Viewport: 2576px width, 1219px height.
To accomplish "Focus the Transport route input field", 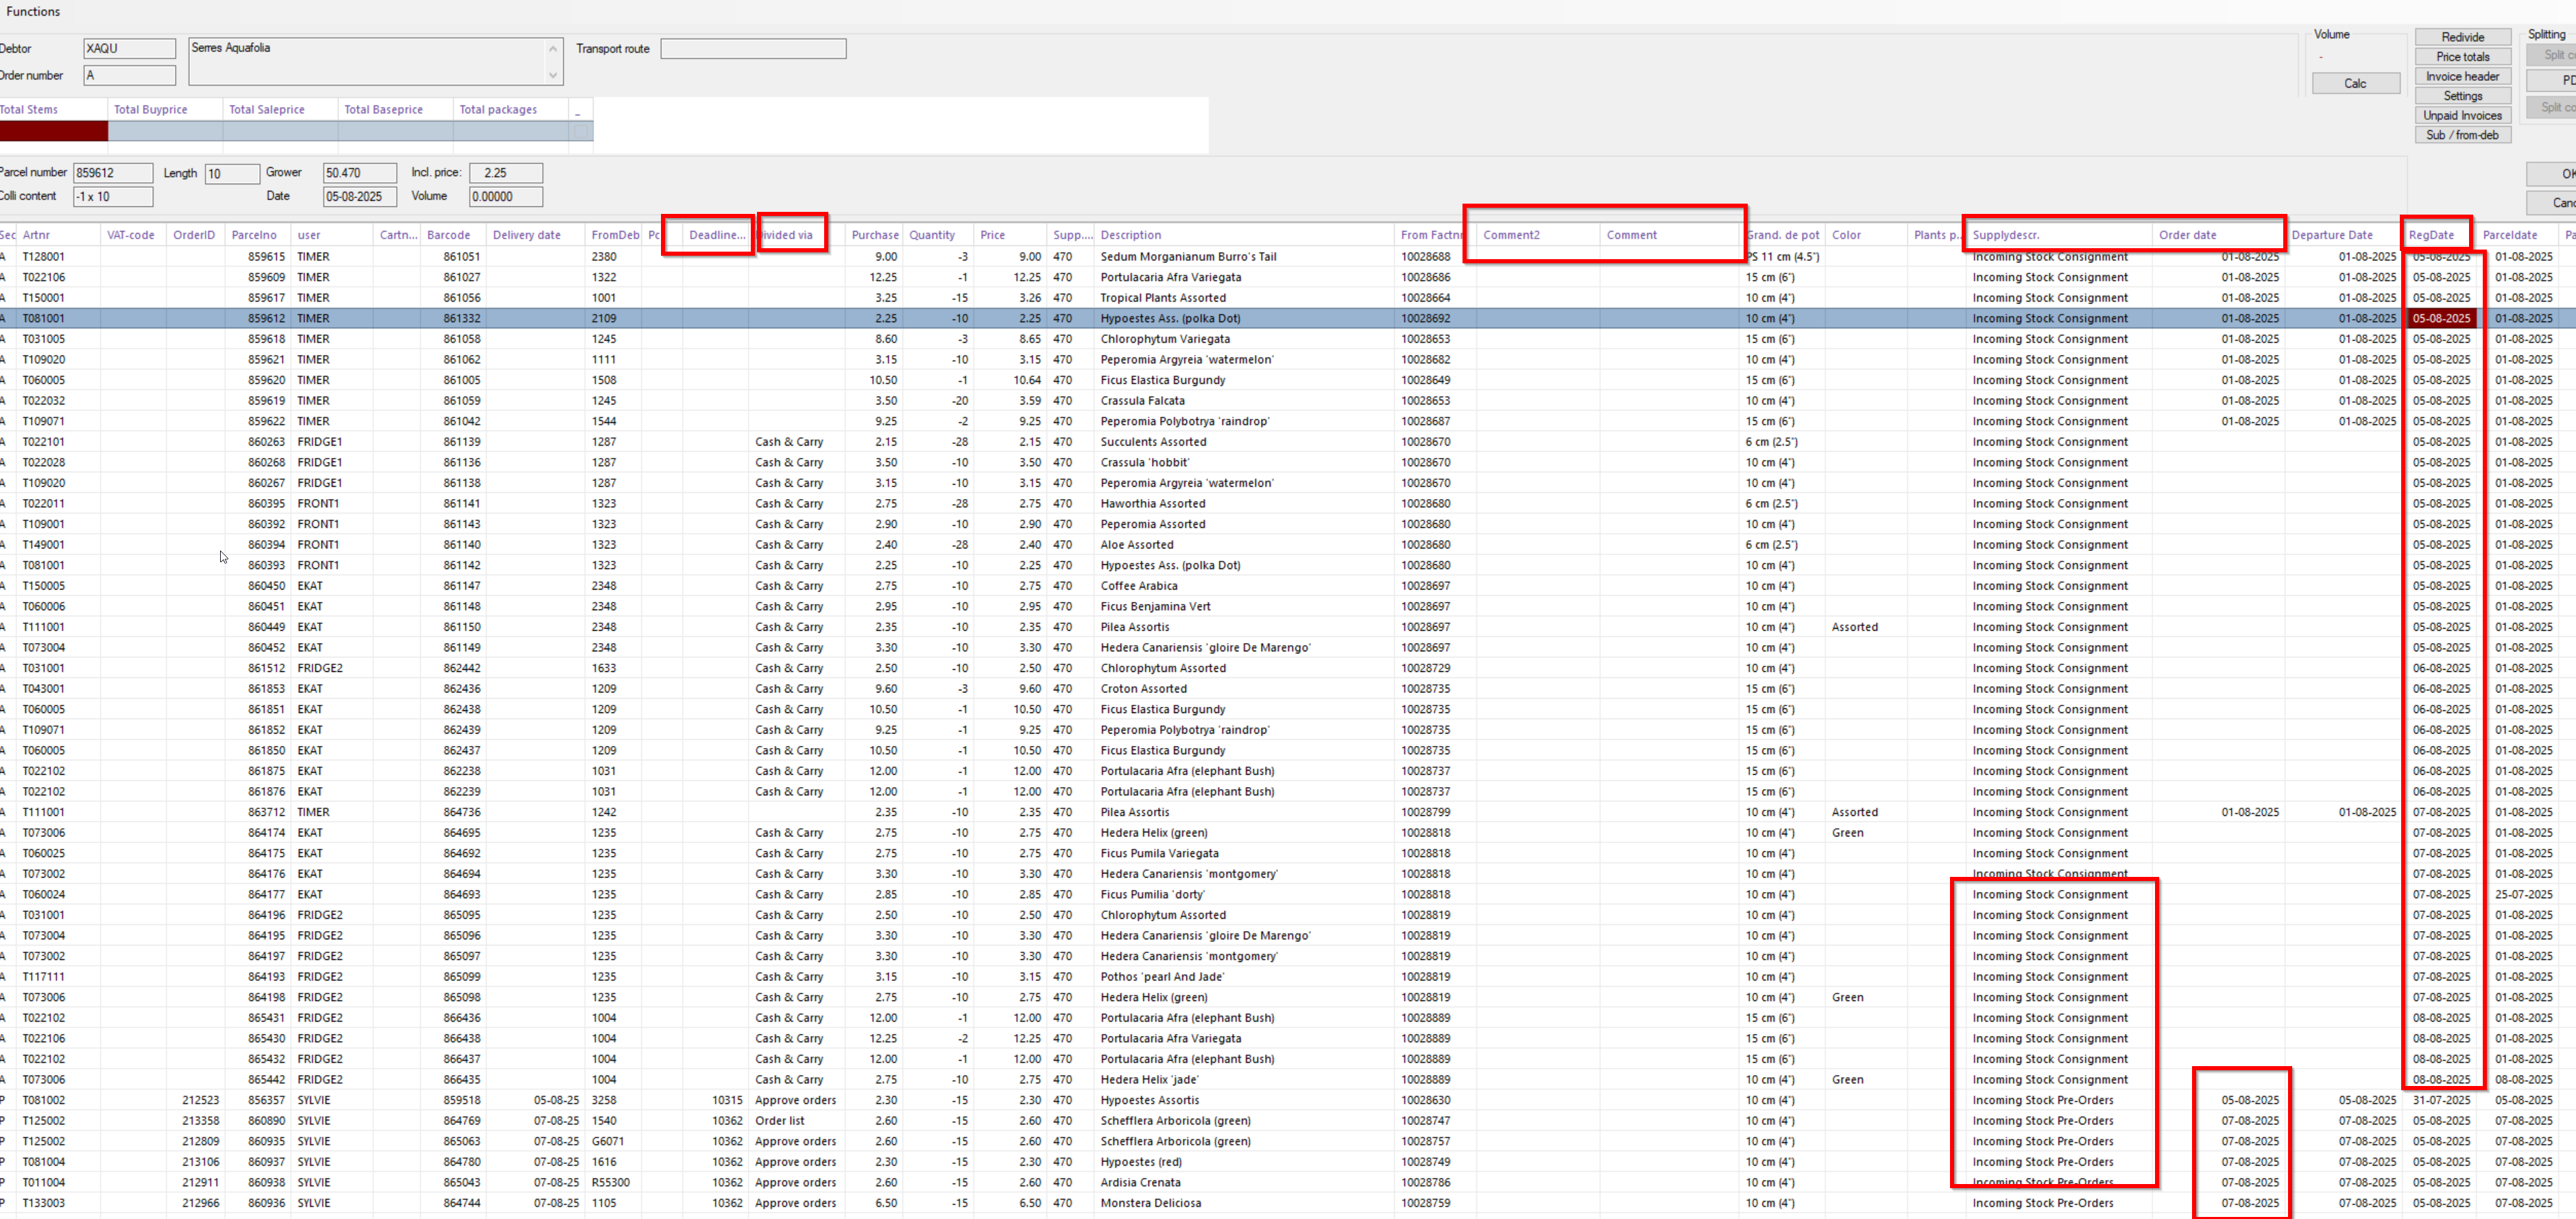I will pyautogui.click(x=753, y=49).
